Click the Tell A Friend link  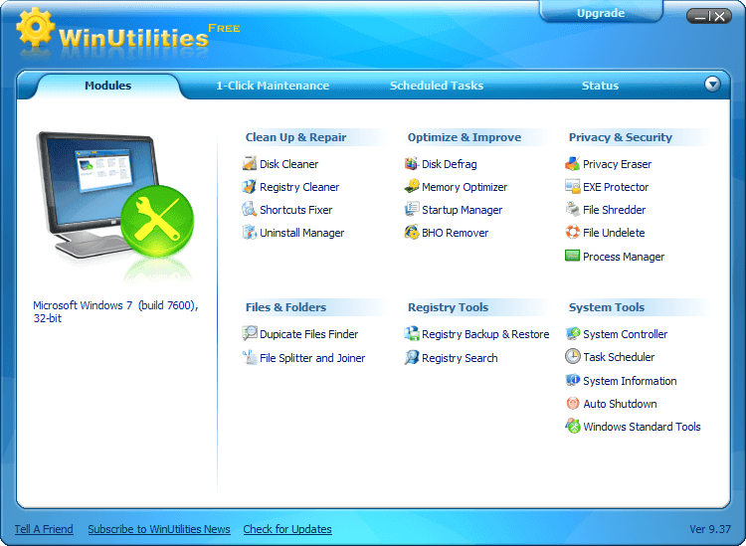click(44, 529)
